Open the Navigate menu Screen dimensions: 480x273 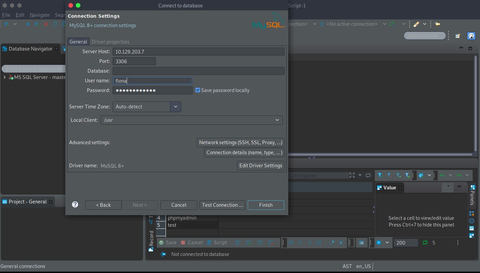coord(40,15)
